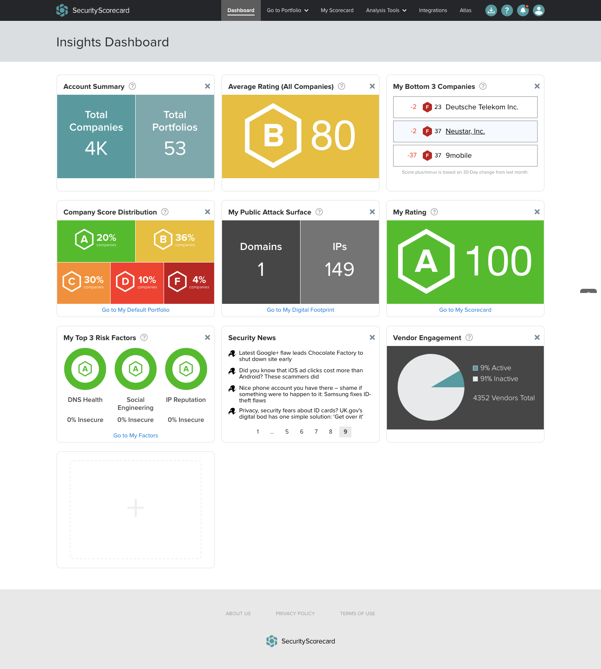Click help icon beside Account Summary
This screenshot has height=669, width=601.
(x=132, y=86)
